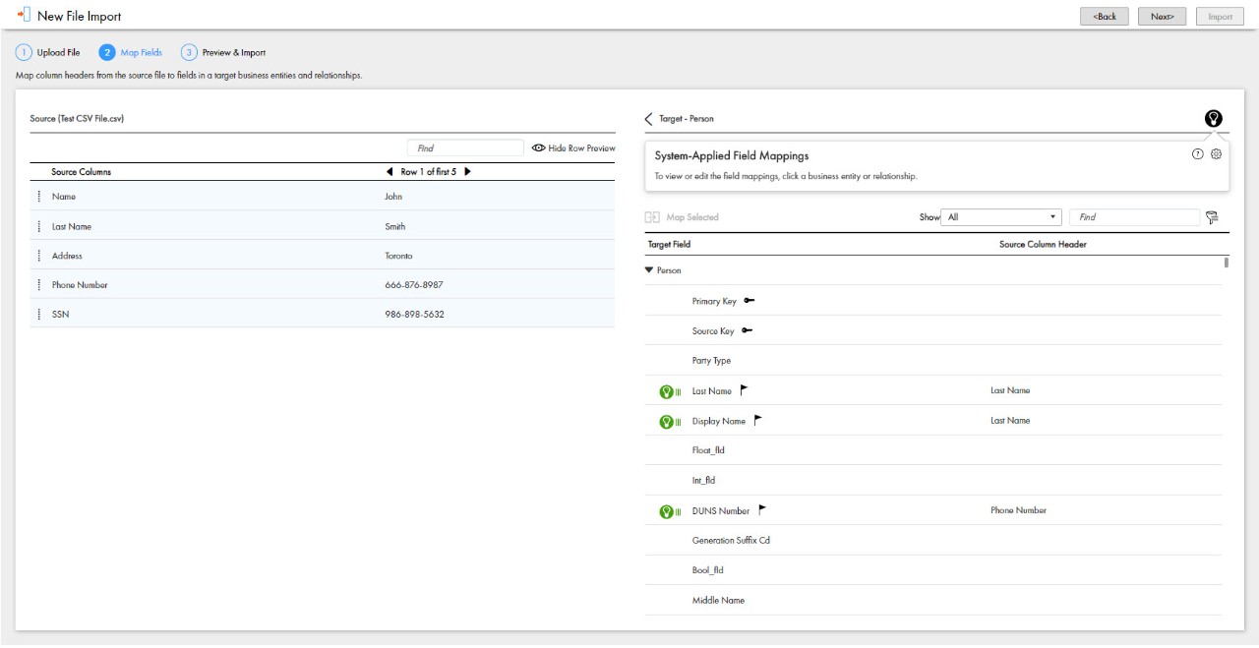The height and width of the screenshot is (648, 1259).
Task: Toggle Hide Row Preview
Action: point(573,148)
